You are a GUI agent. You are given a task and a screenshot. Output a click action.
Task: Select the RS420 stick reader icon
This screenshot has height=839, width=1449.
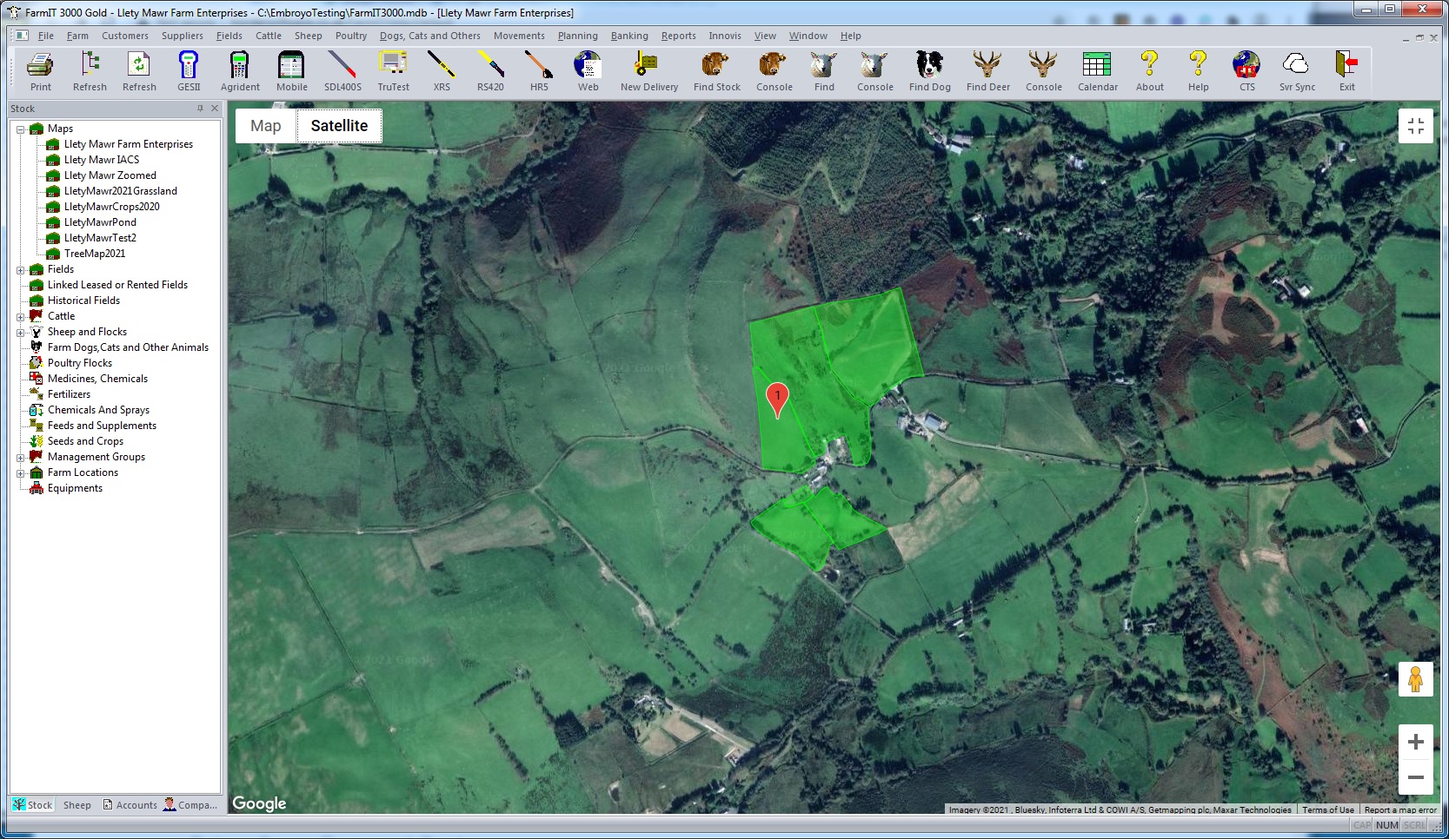490,70
